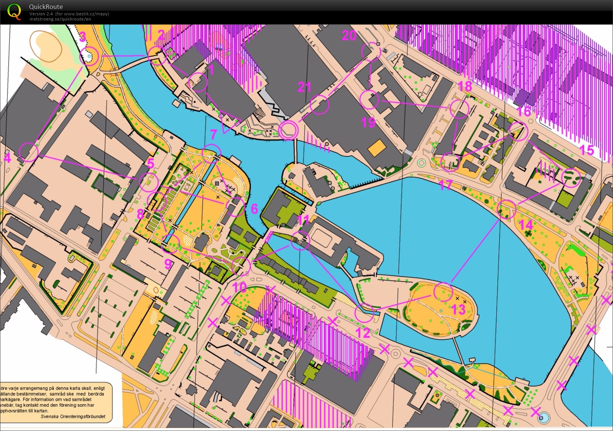This screenshot has width=613, height=431.
Task: Click control number 18 label
Action: pos(465,87)
